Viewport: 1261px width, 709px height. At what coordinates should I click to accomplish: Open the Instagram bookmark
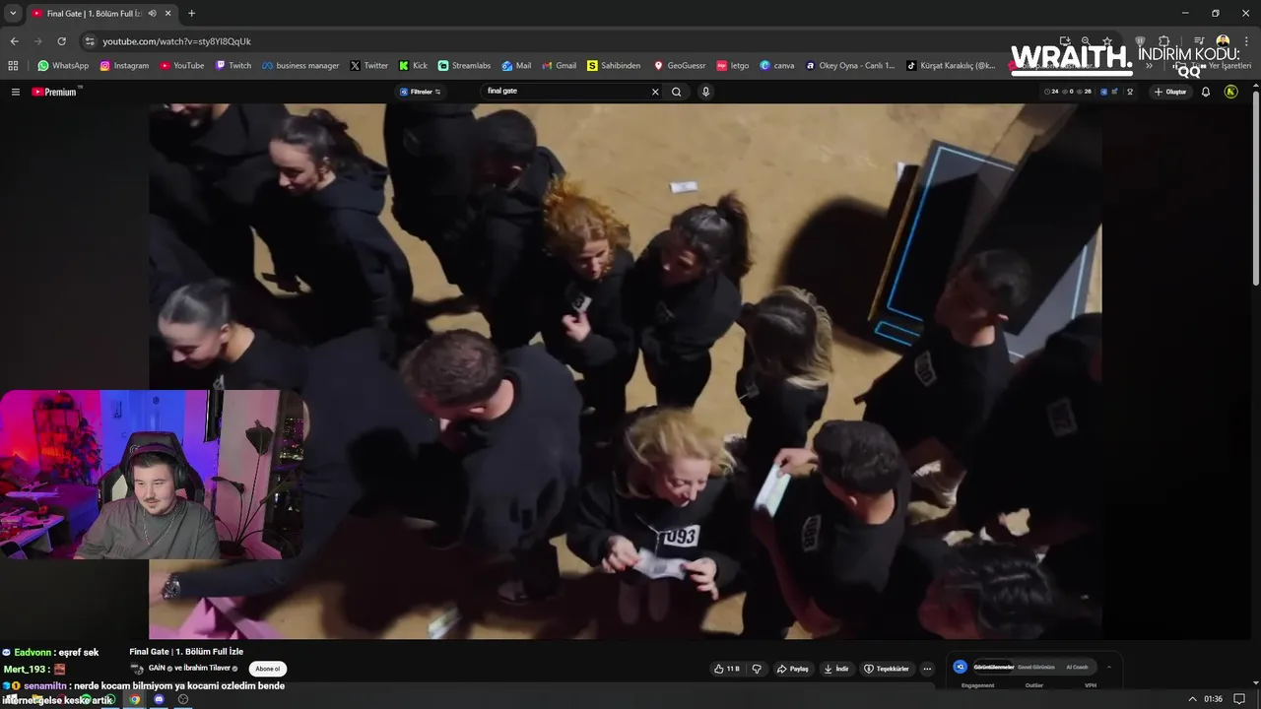124,66
